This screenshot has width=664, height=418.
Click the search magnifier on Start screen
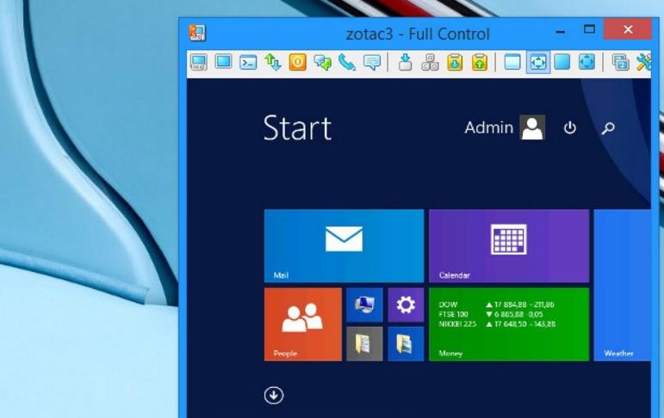(x=608, y=128)
